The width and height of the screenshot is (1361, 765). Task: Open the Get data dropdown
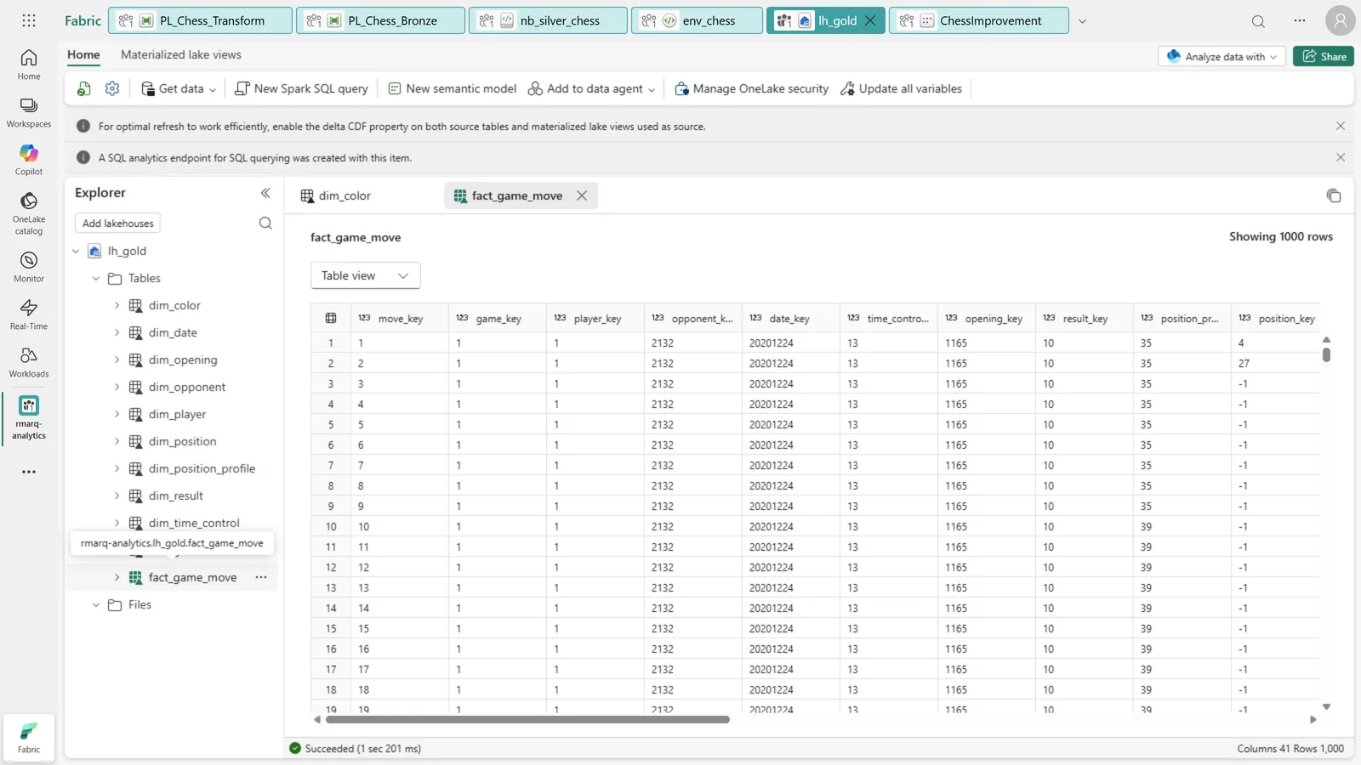[179, 88]
